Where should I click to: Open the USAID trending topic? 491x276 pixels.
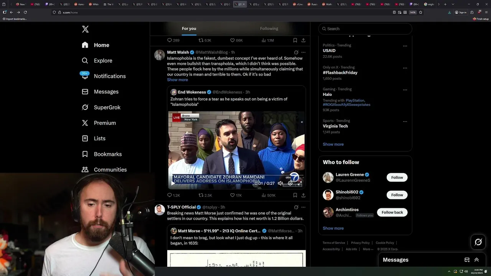coord(329,51)
